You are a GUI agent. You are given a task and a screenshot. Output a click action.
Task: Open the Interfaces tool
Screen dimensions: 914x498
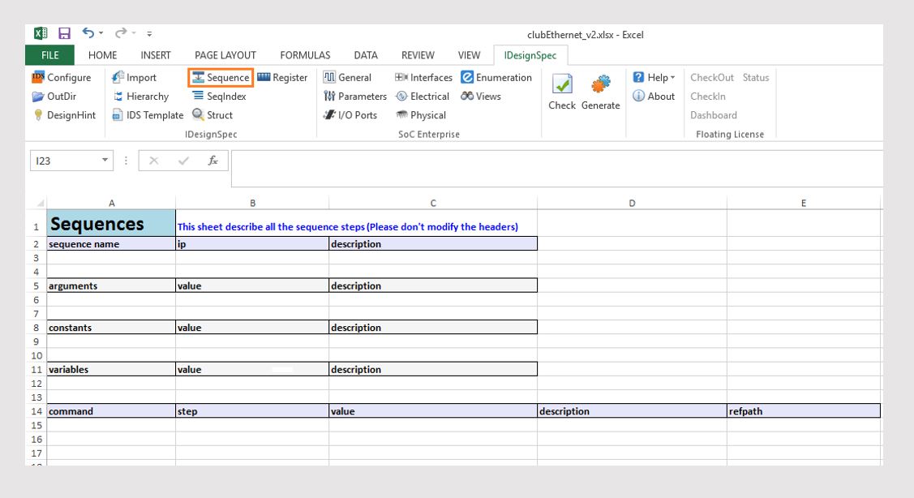(424, 78)
